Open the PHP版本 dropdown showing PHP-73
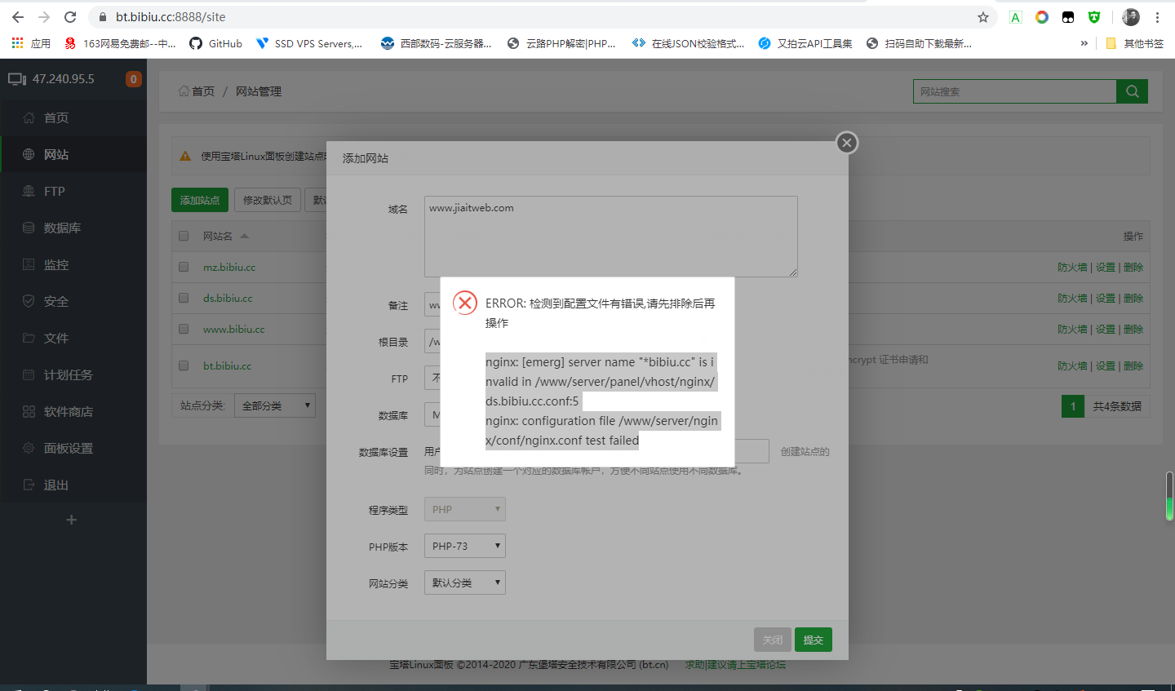 464,545
